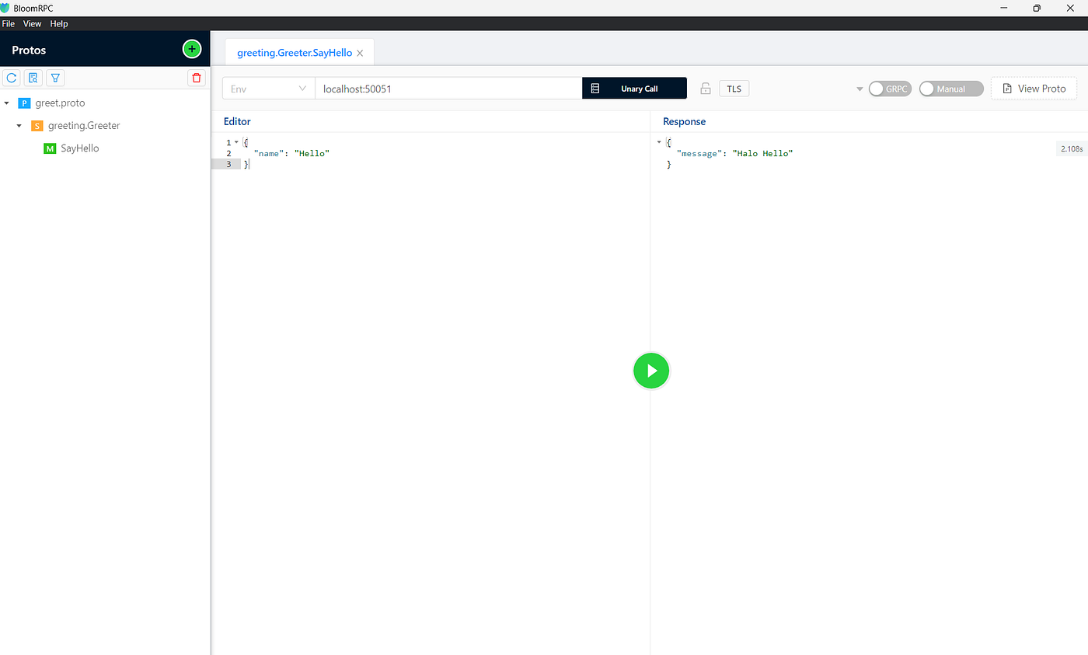Toggle the GRPC web switch

coord(890,89)
